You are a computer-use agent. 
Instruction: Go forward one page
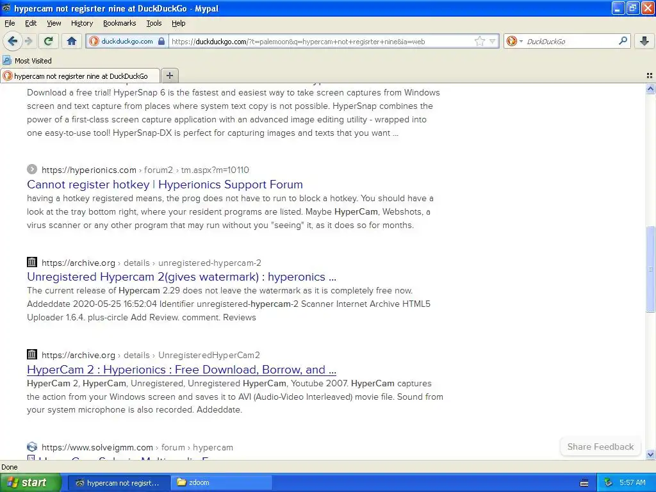click(29, 41)
